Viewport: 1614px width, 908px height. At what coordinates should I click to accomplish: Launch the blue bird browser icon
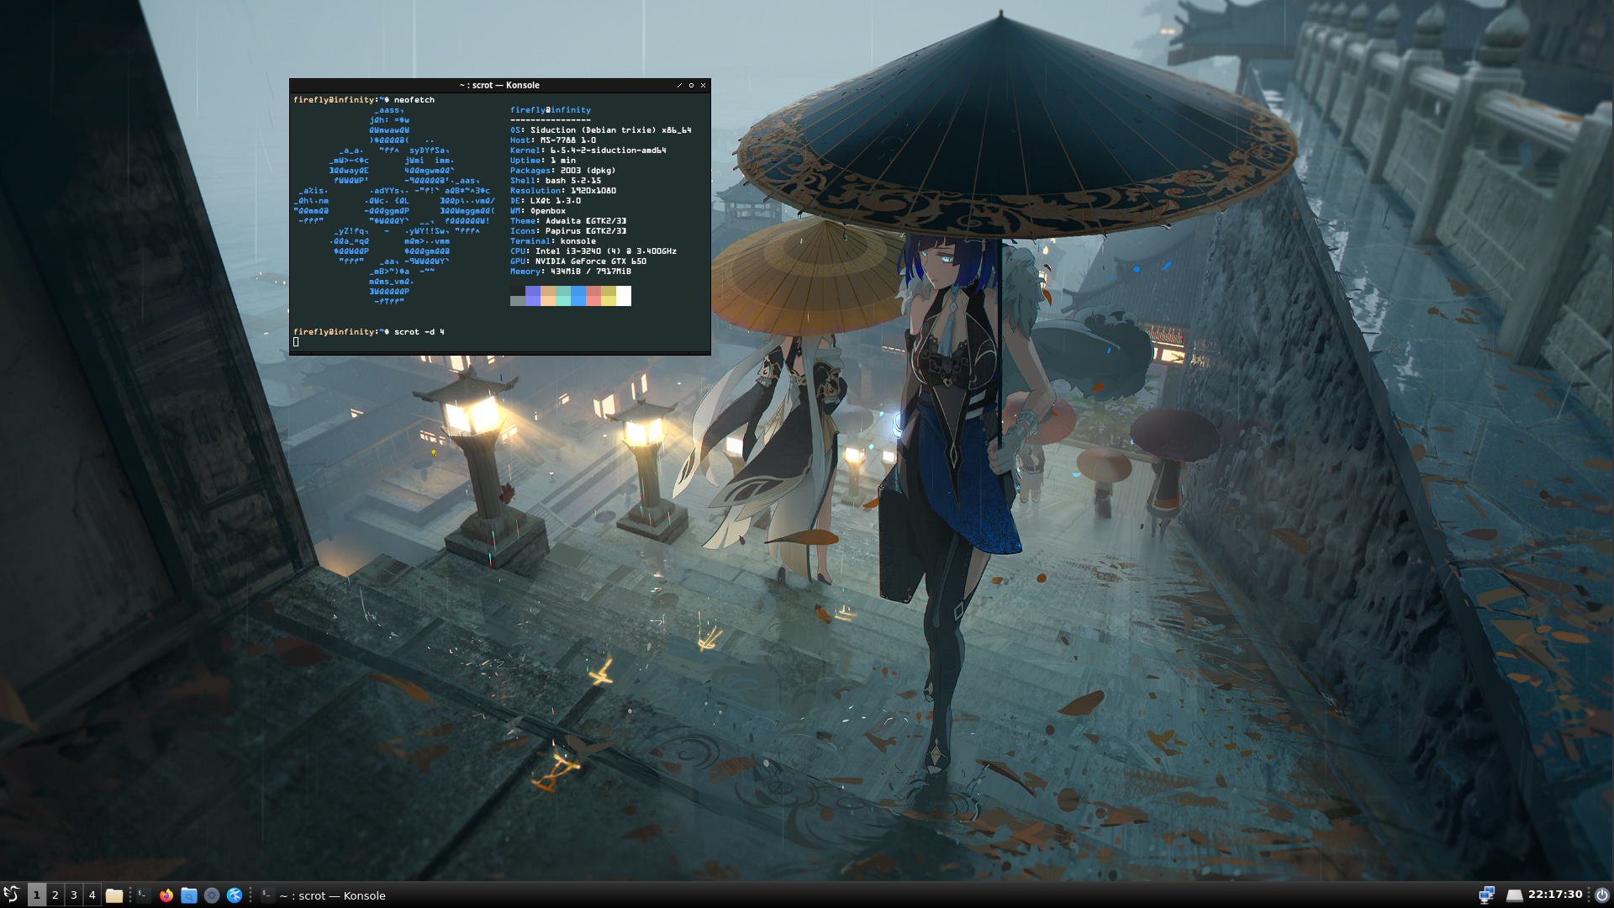coord(235,895)
